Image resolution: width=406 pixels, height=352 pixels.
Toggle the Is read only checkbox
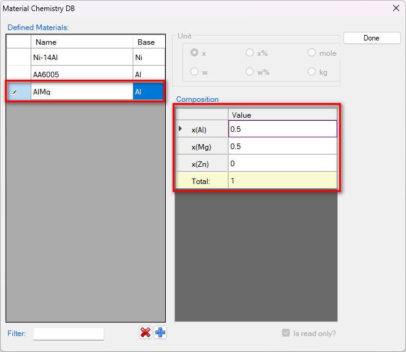pyautogui.click(x=286, y=333)
